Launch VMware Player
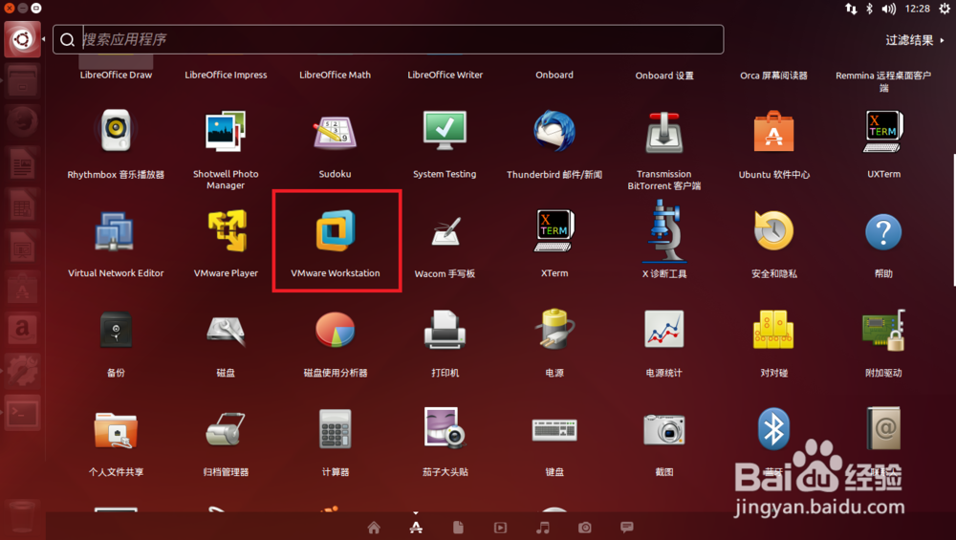Image resolution: width=956 pixels, height=540 pixels. click(x=226, y=230)
